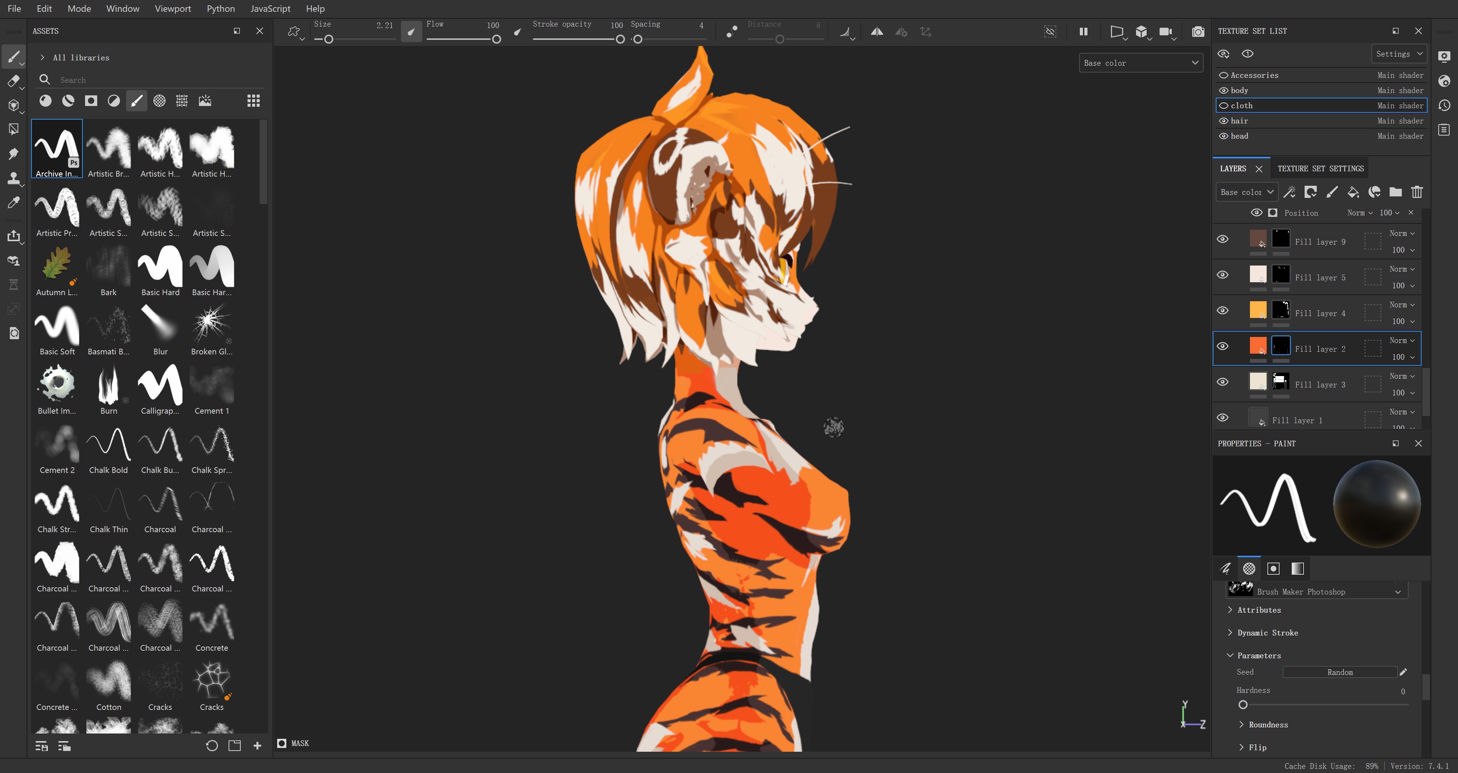Hide Fill layer 3 eye icon
Viewport: 1458px width, 773px height.
pyautogui.click(x=1223, y=382)
